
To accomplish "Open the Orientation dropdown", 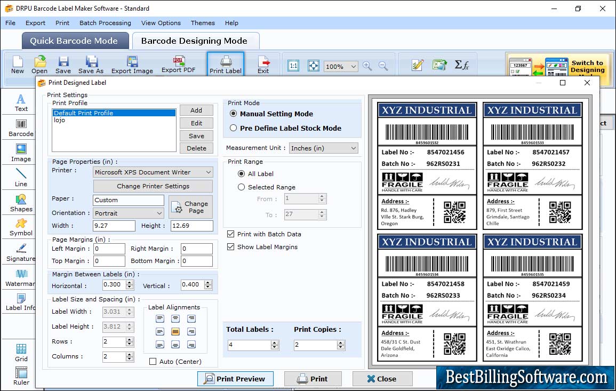I will click(x=129, y=213).
